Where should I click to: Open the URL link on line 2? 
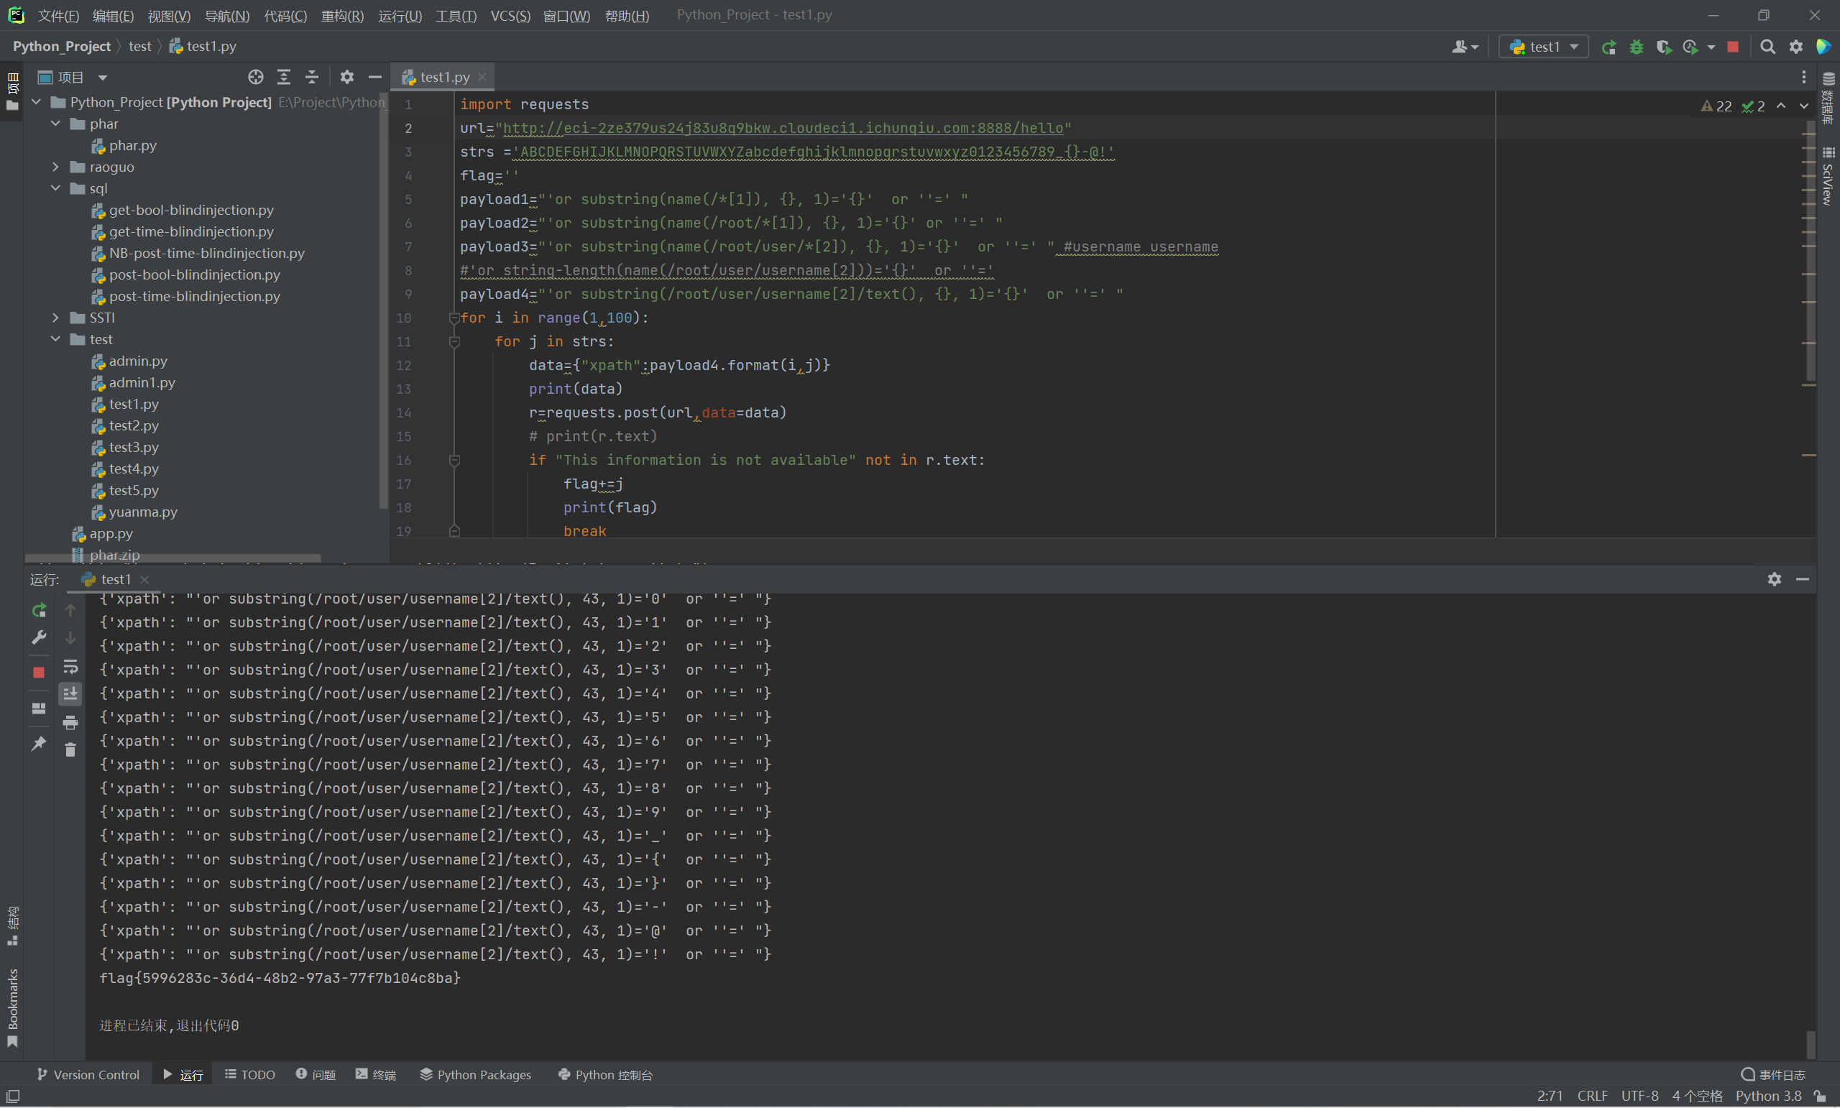click(783, 129)
